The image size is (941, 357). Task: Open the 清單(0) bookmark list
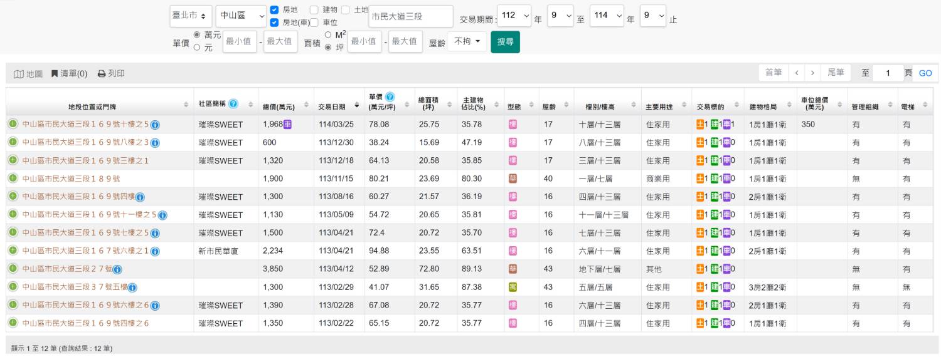tap(69, 74)
